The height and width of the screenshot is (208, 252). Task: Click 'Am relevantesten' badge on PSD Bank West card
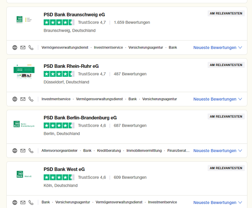point(226,168)
